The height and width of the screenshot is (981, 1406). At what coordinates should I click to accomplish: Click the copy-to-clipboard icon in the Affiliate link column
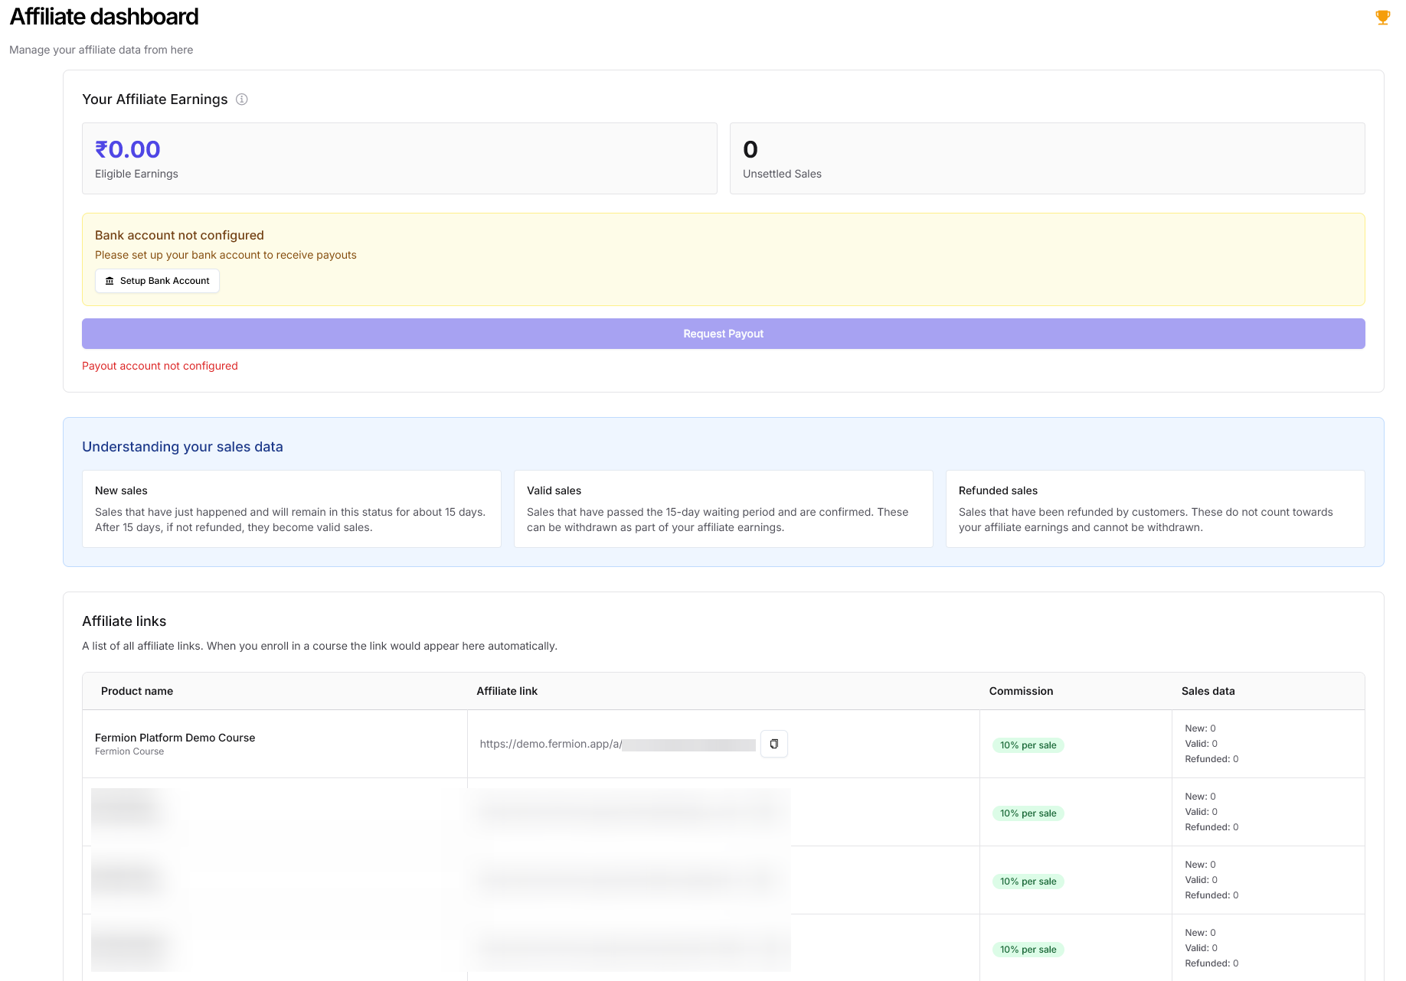click(x=774, y=743)
